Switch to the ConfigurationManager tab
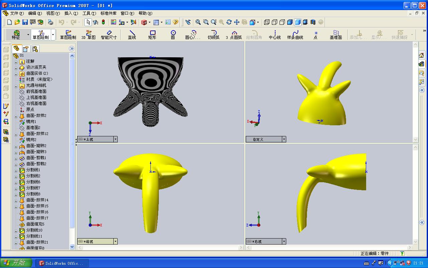The height and width of the screenshot is (268, 428). (35, 49)
